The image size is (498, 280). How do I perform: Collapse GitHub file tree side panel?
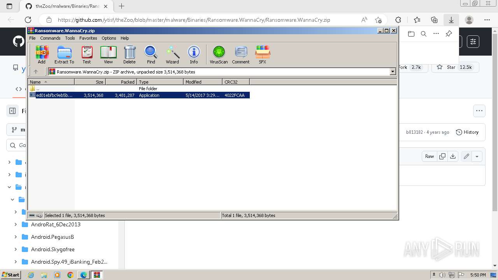pyautogui.click(x=12, y=111)
